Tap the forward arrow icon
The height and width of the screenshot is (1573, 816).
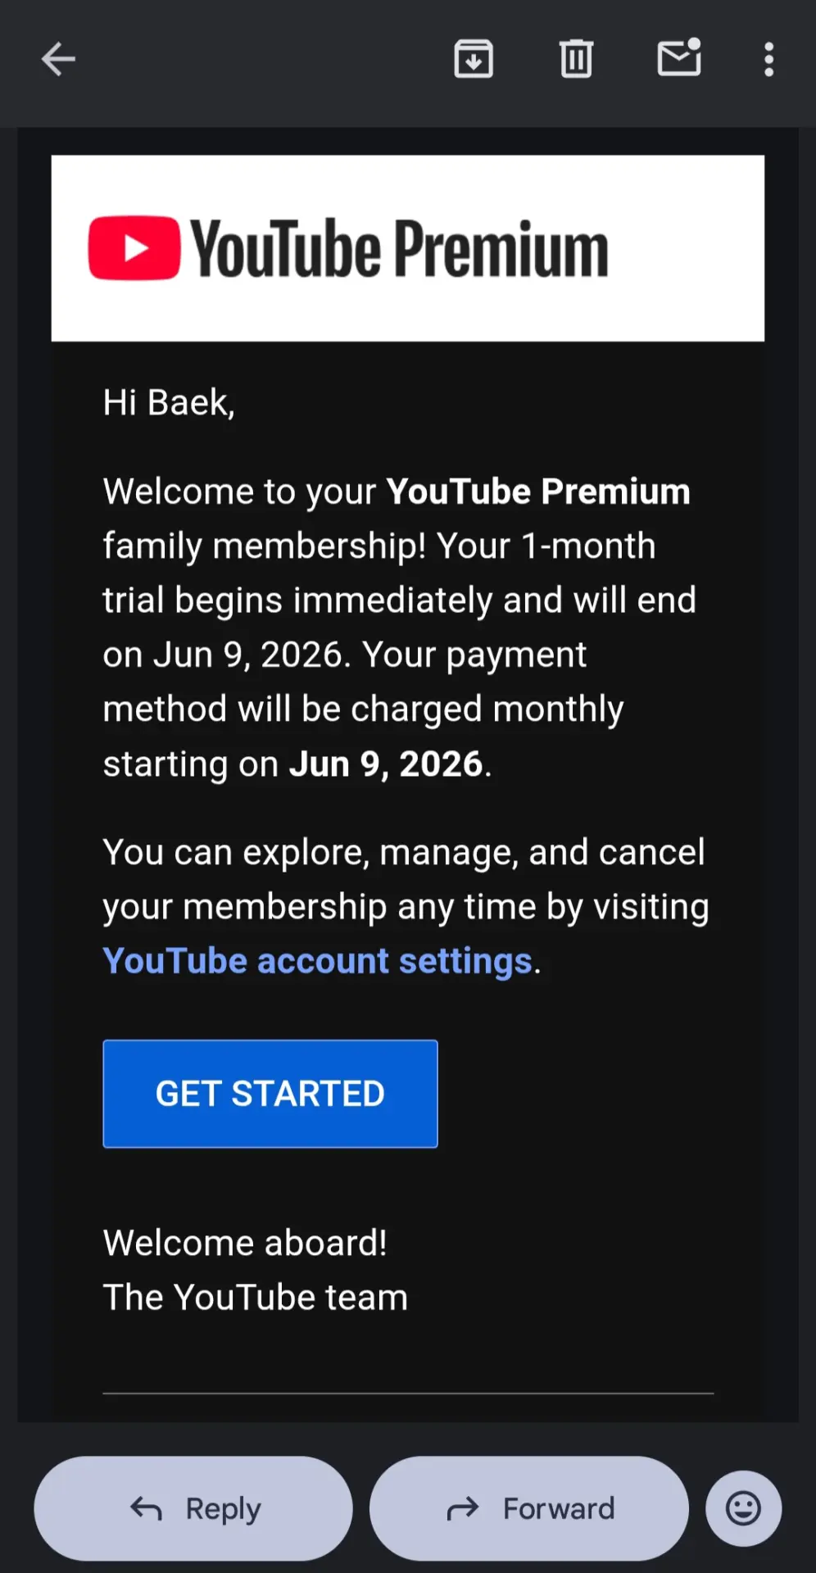click(x=463, y=1508)
